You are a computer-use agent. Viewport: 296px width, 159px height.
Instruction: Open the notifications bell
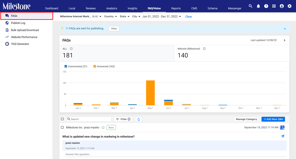[x=258, y=6]
